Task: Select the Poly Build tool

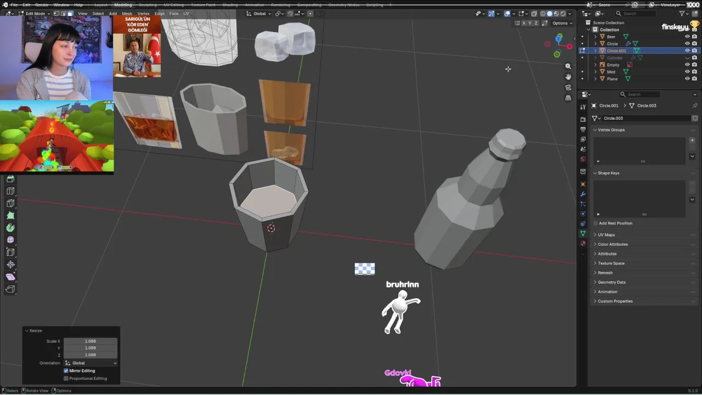Action: point(10,216)
